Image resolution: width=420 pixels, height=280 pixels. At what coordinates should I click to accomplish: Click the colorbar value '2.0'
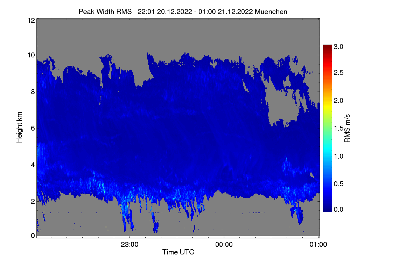338,100
